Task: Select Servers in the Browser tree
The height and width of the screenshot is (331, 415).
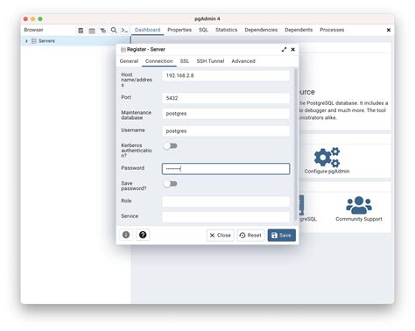Action: (46, 41)
